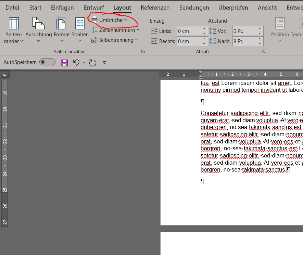Go to the Sendungen tab
303x255 pixels.
[x=194, y=8]
